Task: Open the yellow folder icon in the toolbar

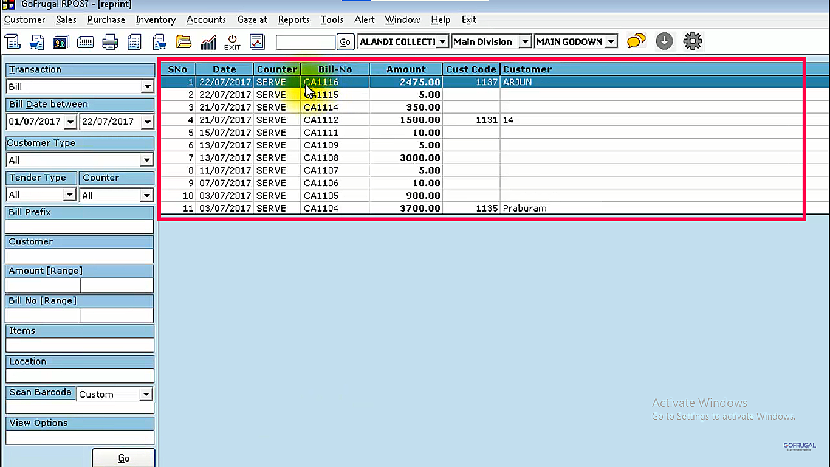Action: coord(183,41)
